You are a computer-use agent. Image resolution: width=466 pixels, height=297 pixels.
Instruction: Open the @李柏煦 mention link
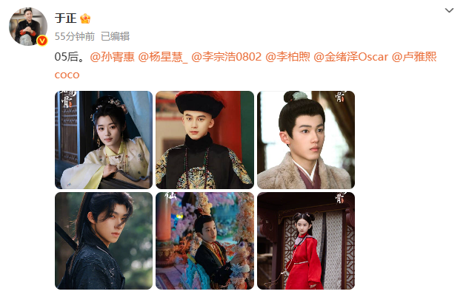pyautogui.click(x=287, y=57)
